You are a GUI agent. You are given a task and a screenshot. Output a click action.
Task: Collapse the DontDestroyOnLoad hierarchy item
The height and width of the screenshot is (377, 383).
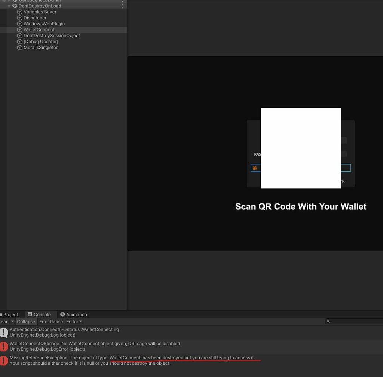pos(9,6)
